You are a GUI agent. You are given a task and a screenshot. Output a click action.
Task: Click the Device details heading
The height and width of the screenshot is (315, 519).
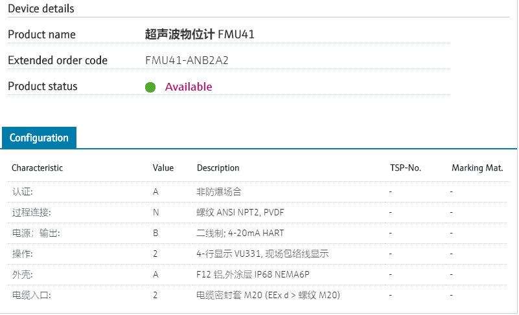coord(41,9)
